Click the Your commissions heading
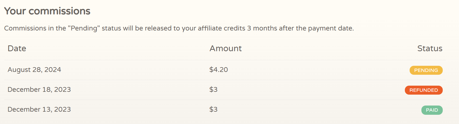Viewport: 459px width, 124px height. (47, 11)
